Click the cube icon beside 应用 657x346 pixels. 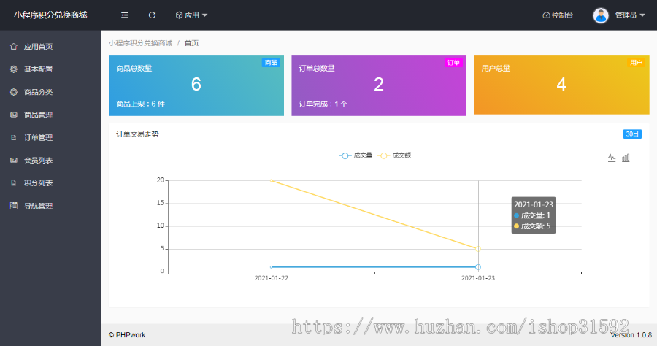[179, 15]
